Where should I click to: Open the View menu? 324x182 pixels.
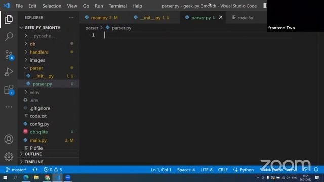tap(72, 6)
